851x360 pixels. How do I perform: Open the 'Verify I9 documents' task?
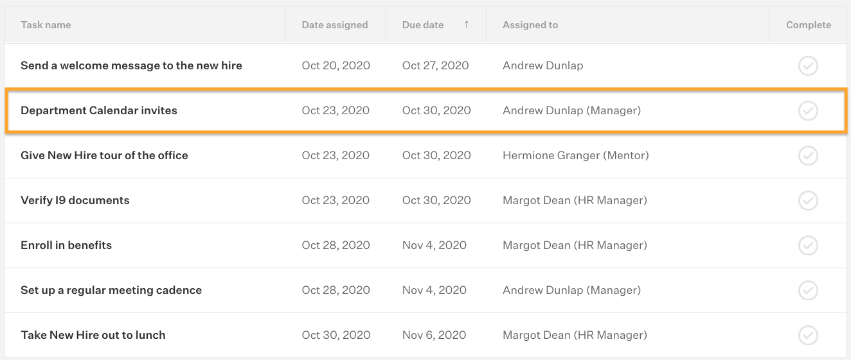(x=75, y=200)
